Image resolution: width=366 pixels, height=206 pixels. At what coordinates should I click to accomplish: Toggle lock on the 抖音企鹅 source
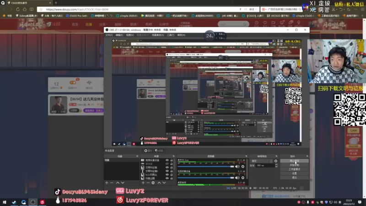172,178
